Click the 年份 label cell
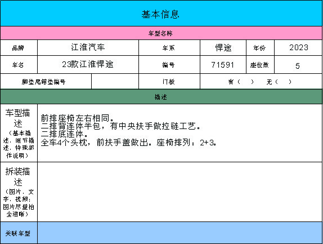323x244 pixels. (260, 48)
